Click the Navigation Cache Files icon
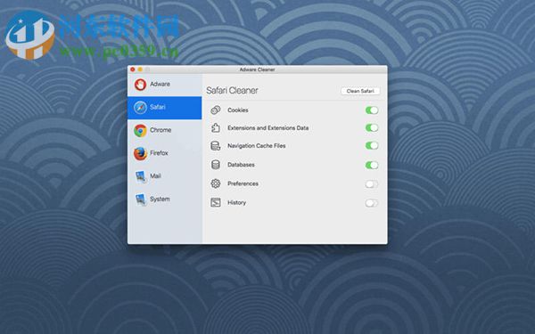Image resolution: width=535 pixels, height=334 pixels. pos(215,146)
